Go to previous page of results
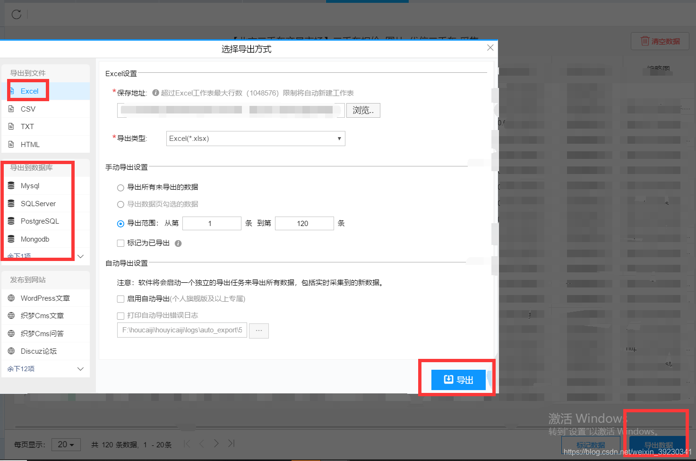 pyautogui.click(x=202, y=444)
